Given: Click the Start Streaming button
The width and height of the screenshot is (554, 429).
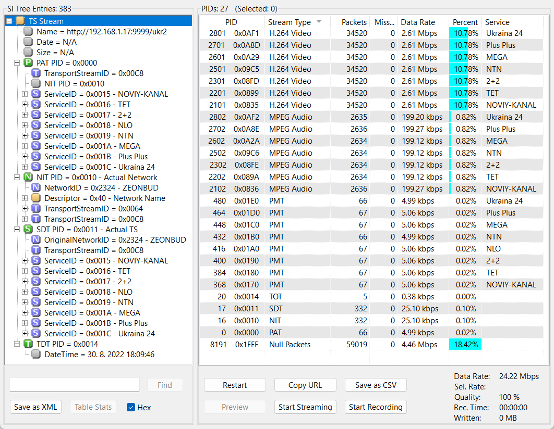Looking at the screenshot, I should (305, 407).
